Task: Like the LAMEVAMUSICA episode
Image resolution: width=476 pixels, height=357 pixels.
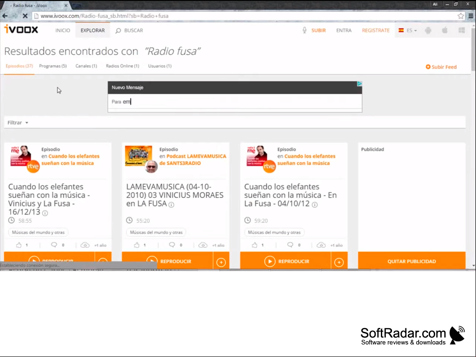Action: click(x=137, y=245)
